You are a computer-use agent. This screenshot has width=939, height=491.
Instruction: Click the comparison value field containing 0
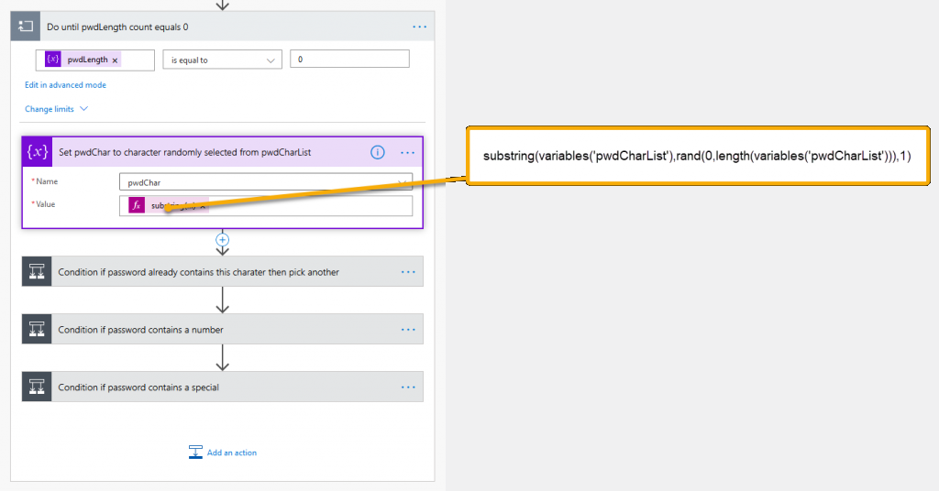(x=349, y=60)
